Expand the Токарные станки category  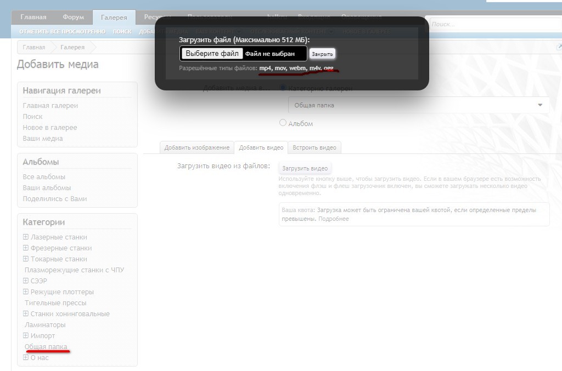[25, 259]
